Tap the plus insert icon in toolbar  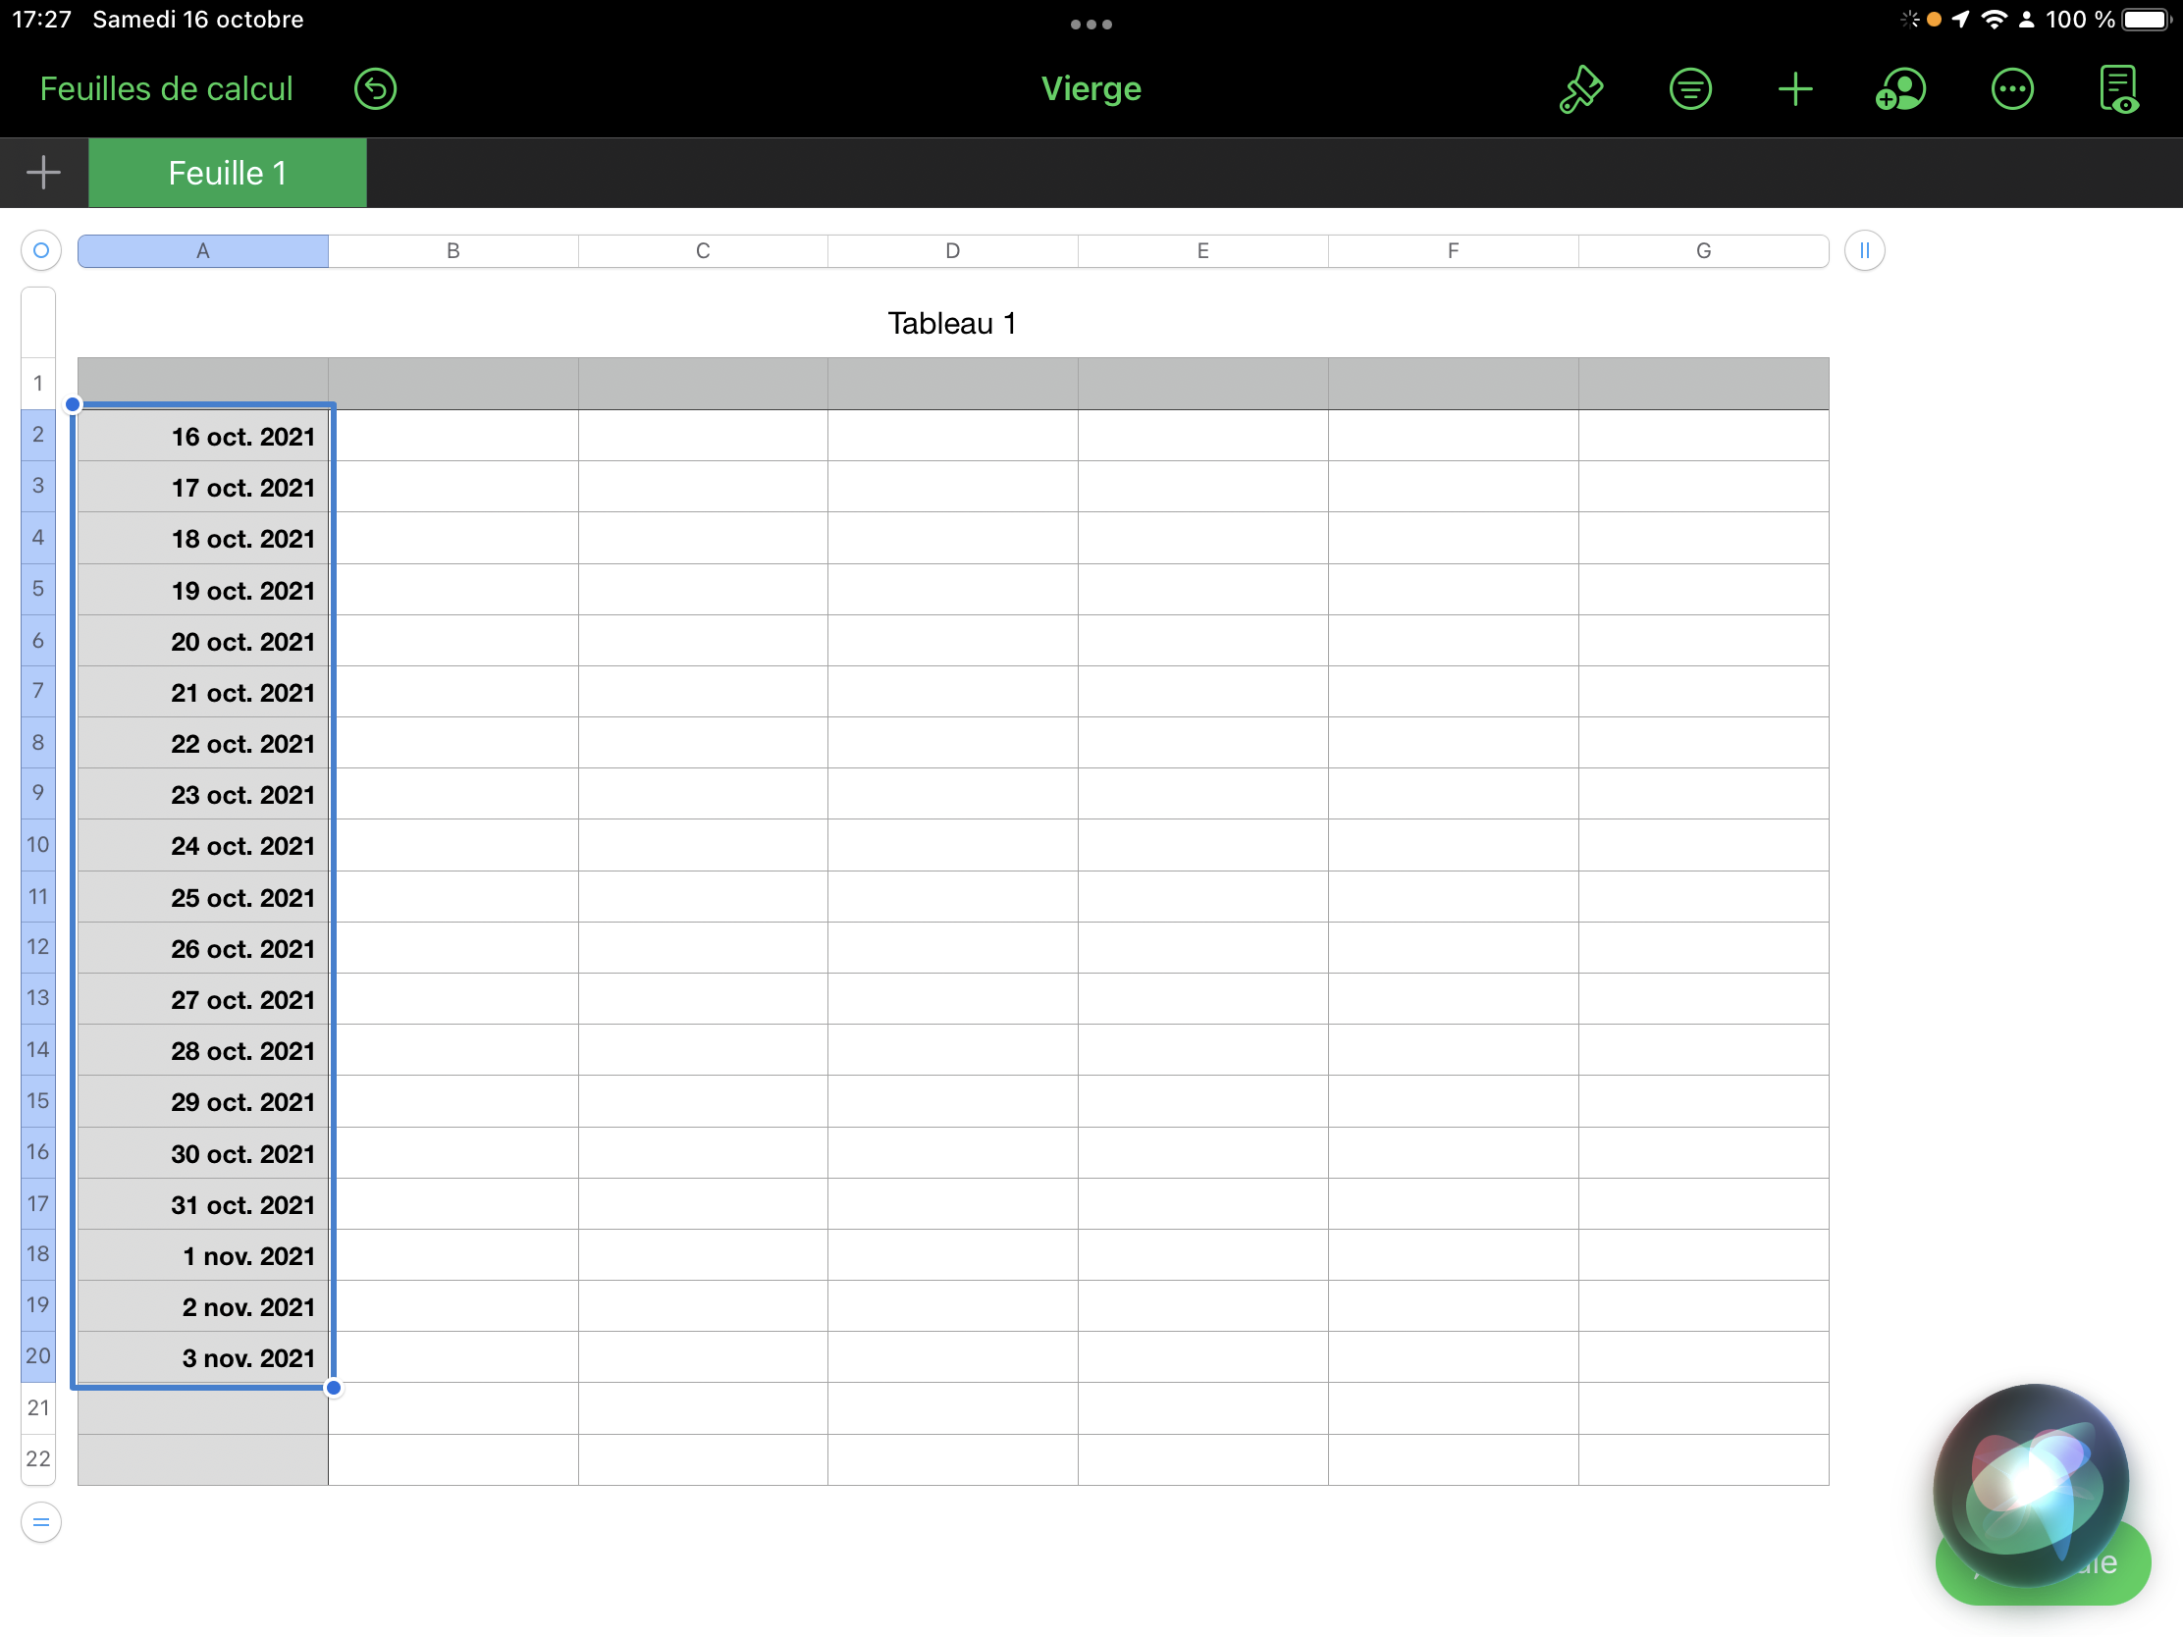click(1794, 89)
